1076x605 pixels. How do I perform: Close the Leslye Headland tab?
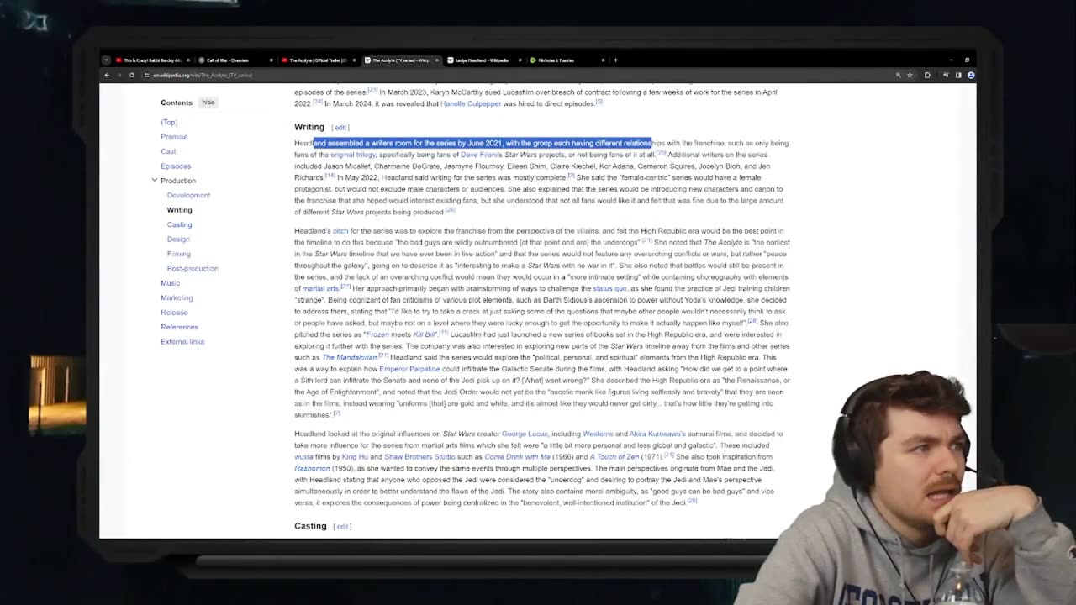coord(519,60)
